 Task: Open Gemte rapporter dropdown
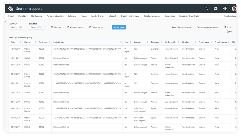tap(208, 27)
